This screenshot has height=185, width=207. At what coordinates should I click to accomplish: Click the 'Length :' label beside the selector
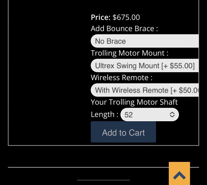tap(105, 114)
